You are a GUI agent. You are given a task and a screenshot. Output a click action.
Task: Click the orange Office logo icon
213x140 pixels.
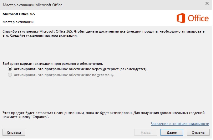(x=181, y=18)
